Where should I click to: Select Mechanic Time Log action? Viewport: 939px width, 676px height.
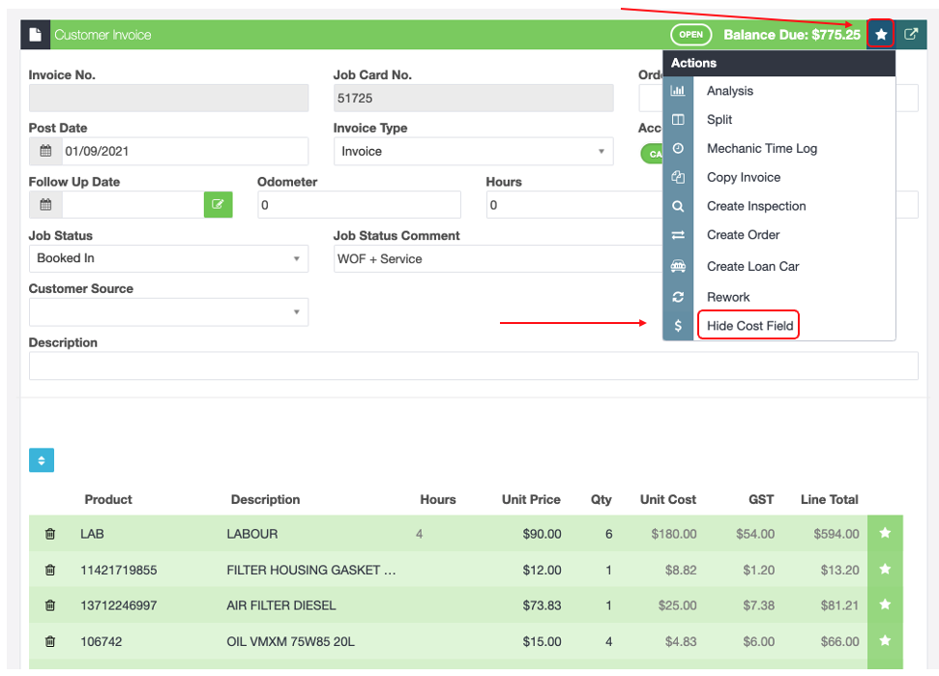(x=762, y=148)
